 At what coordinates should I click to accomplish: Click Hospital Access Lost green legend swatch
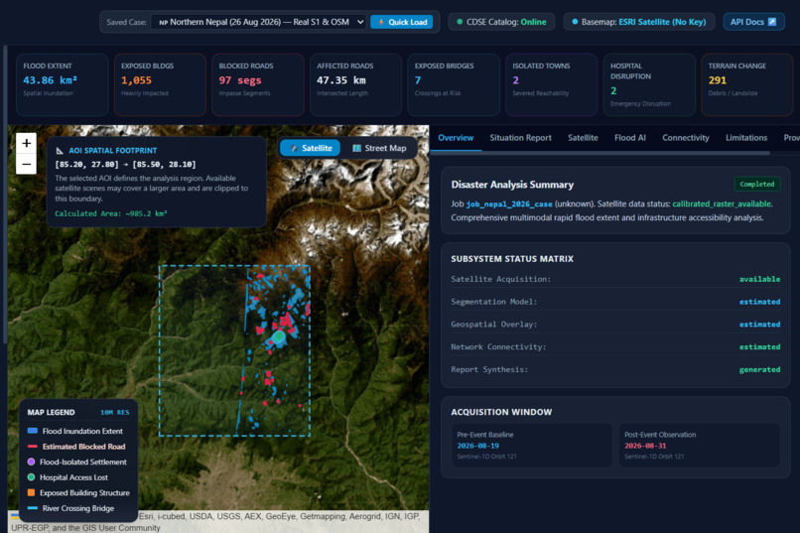(x=31, y=477)
